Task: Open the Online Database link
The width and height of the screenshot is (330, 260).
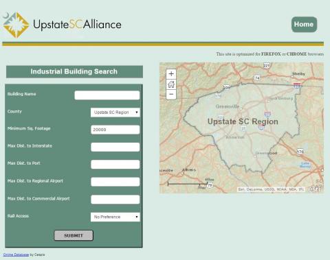Action: 16,255
